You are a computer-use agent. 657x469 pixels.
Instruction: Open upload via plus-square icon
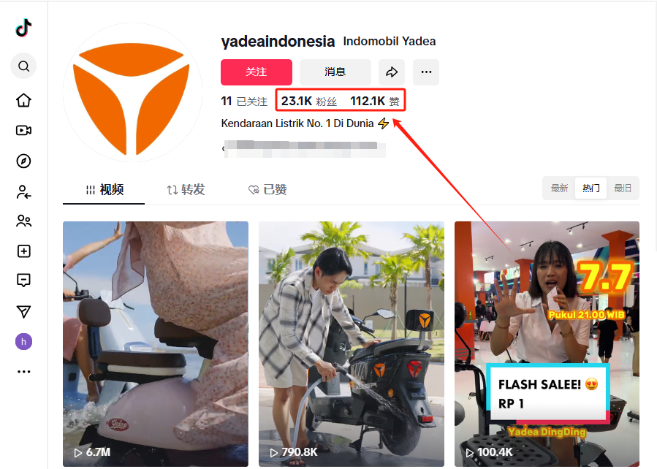click(23, 251)
